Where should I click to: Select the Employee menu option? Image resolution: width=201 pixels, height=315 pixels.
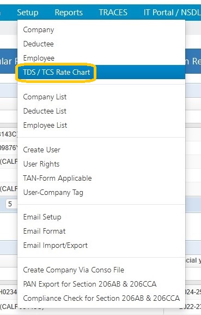coord(101,58)
